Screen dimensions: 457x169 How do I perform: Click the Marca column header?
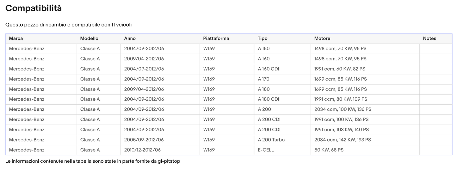click(16, 38)
